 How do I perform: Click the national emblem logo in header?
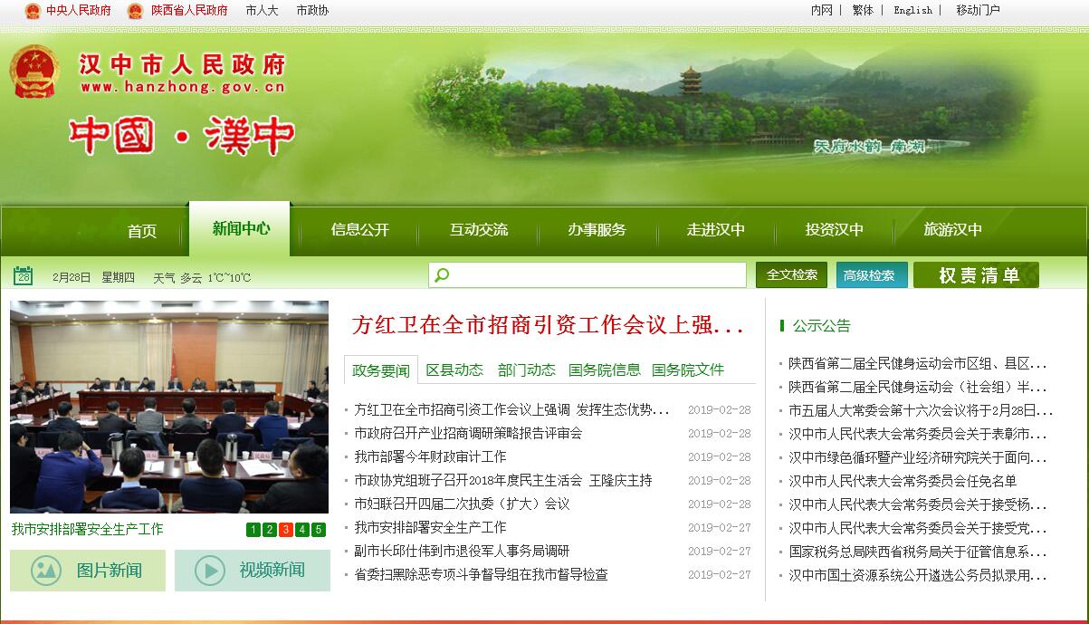tap(34, 72)
